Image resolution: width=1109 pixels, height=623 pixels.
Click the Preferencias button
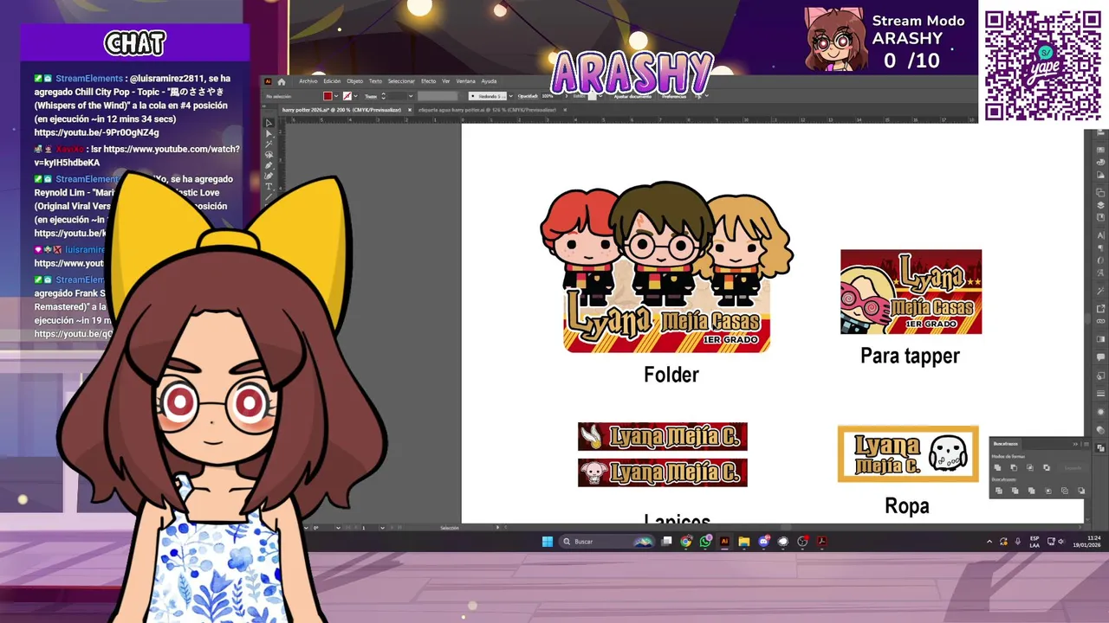674,96
